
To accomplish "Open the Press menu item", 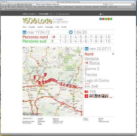I will tap(57, 27).
